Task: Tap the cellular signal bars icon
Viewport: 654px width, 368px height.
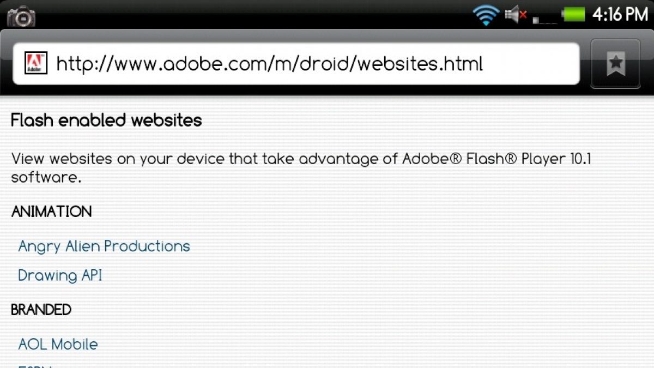Action: coord(545,17)
